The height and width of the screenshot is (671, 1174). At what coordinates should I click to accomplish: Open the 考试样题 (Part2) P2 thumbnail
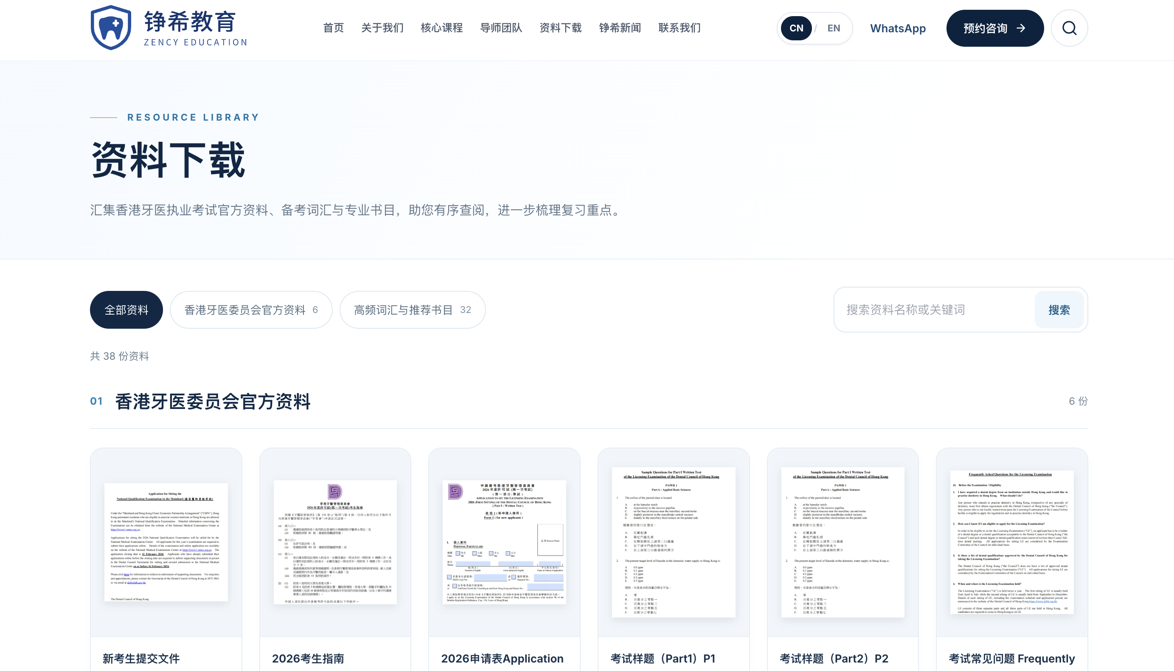(843, 542)
